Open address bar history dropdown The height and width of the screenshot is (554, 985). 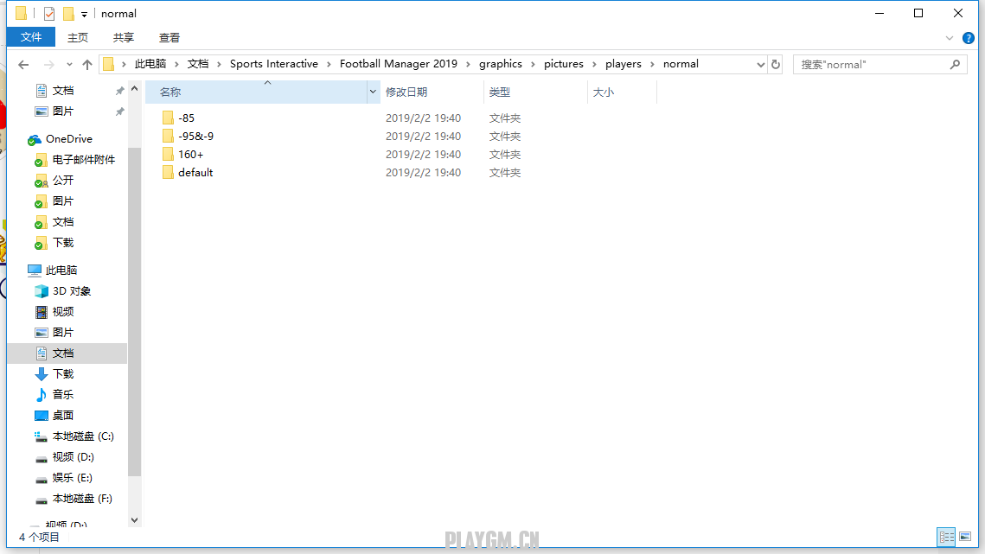761,65
